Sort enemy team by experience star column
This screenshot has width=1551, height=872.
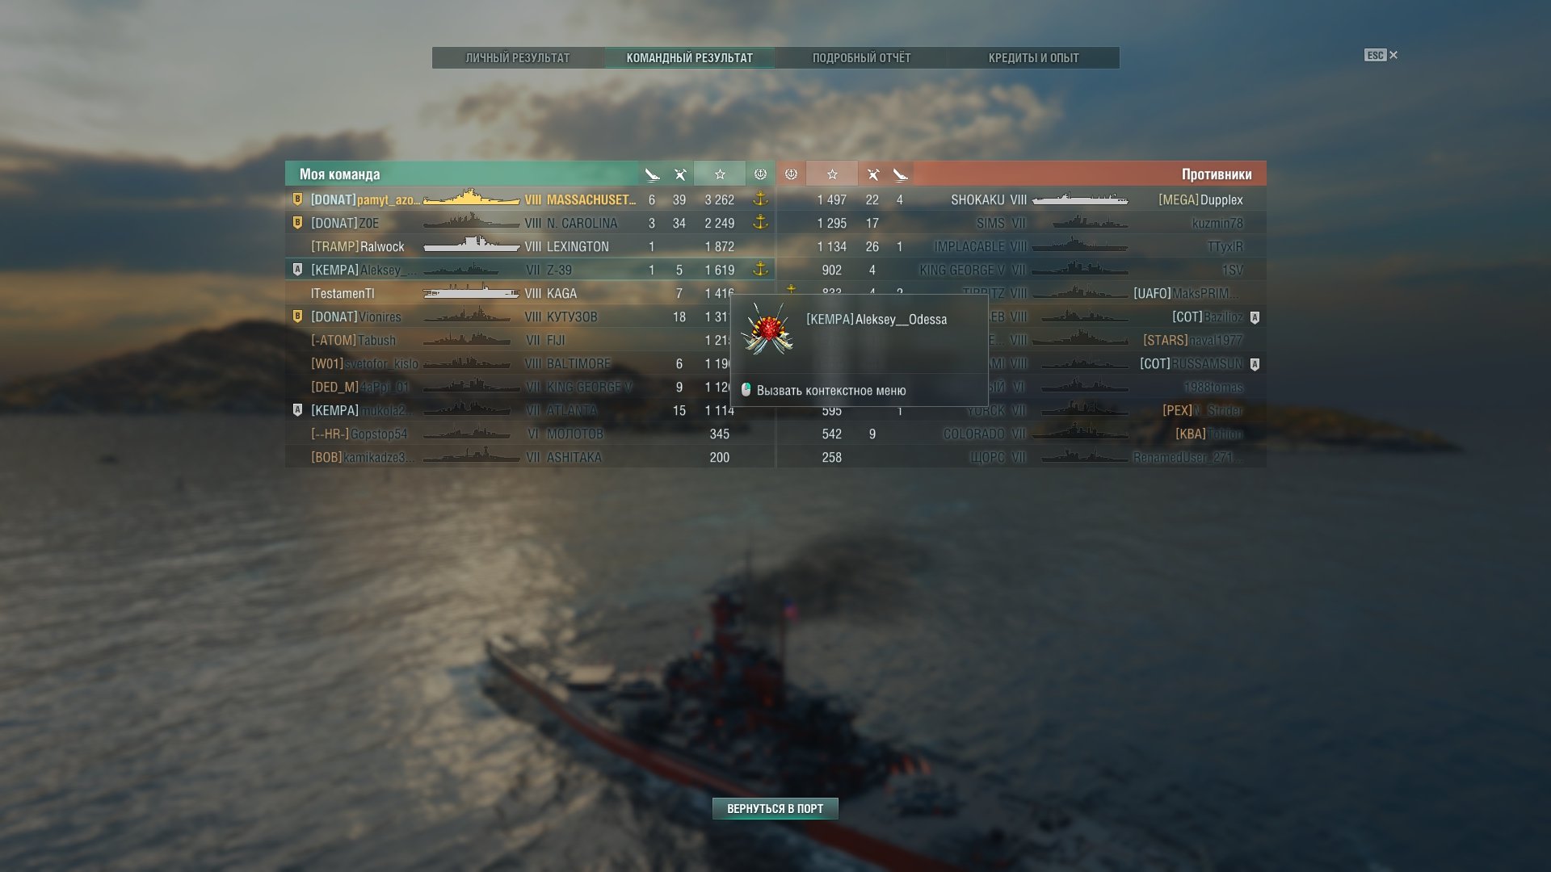[x=832, y=174]
